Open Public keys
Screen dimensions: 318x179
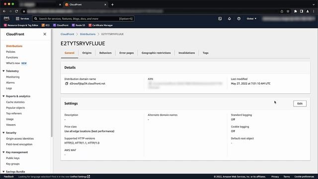click(x=13, y=158)
